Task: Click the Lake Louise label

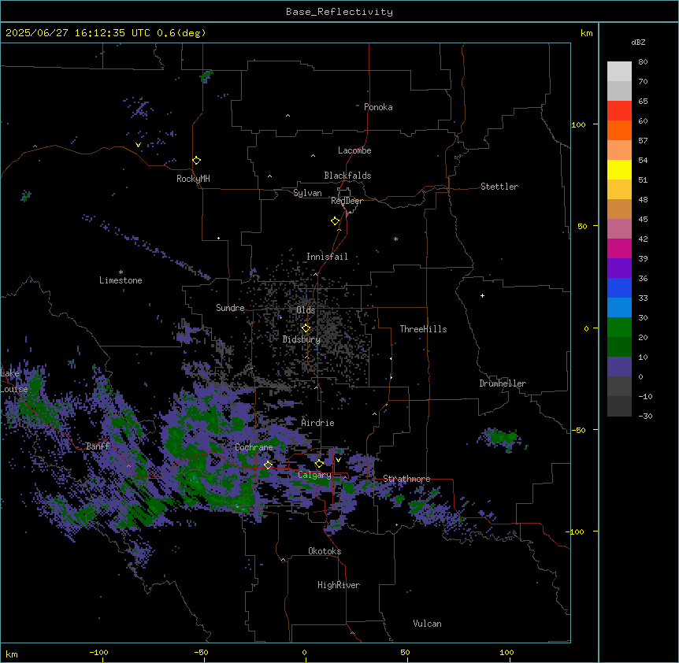Action: 13,381
